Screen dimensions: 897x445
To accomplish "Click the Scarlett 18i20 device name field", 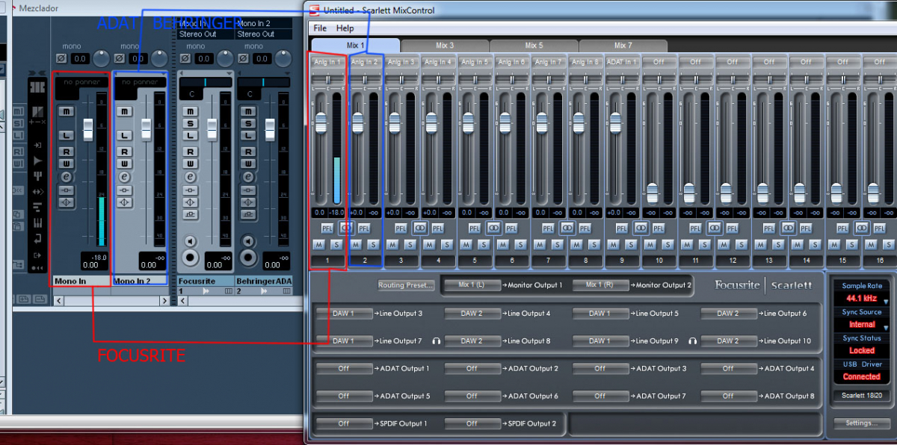I will (861, 396).
